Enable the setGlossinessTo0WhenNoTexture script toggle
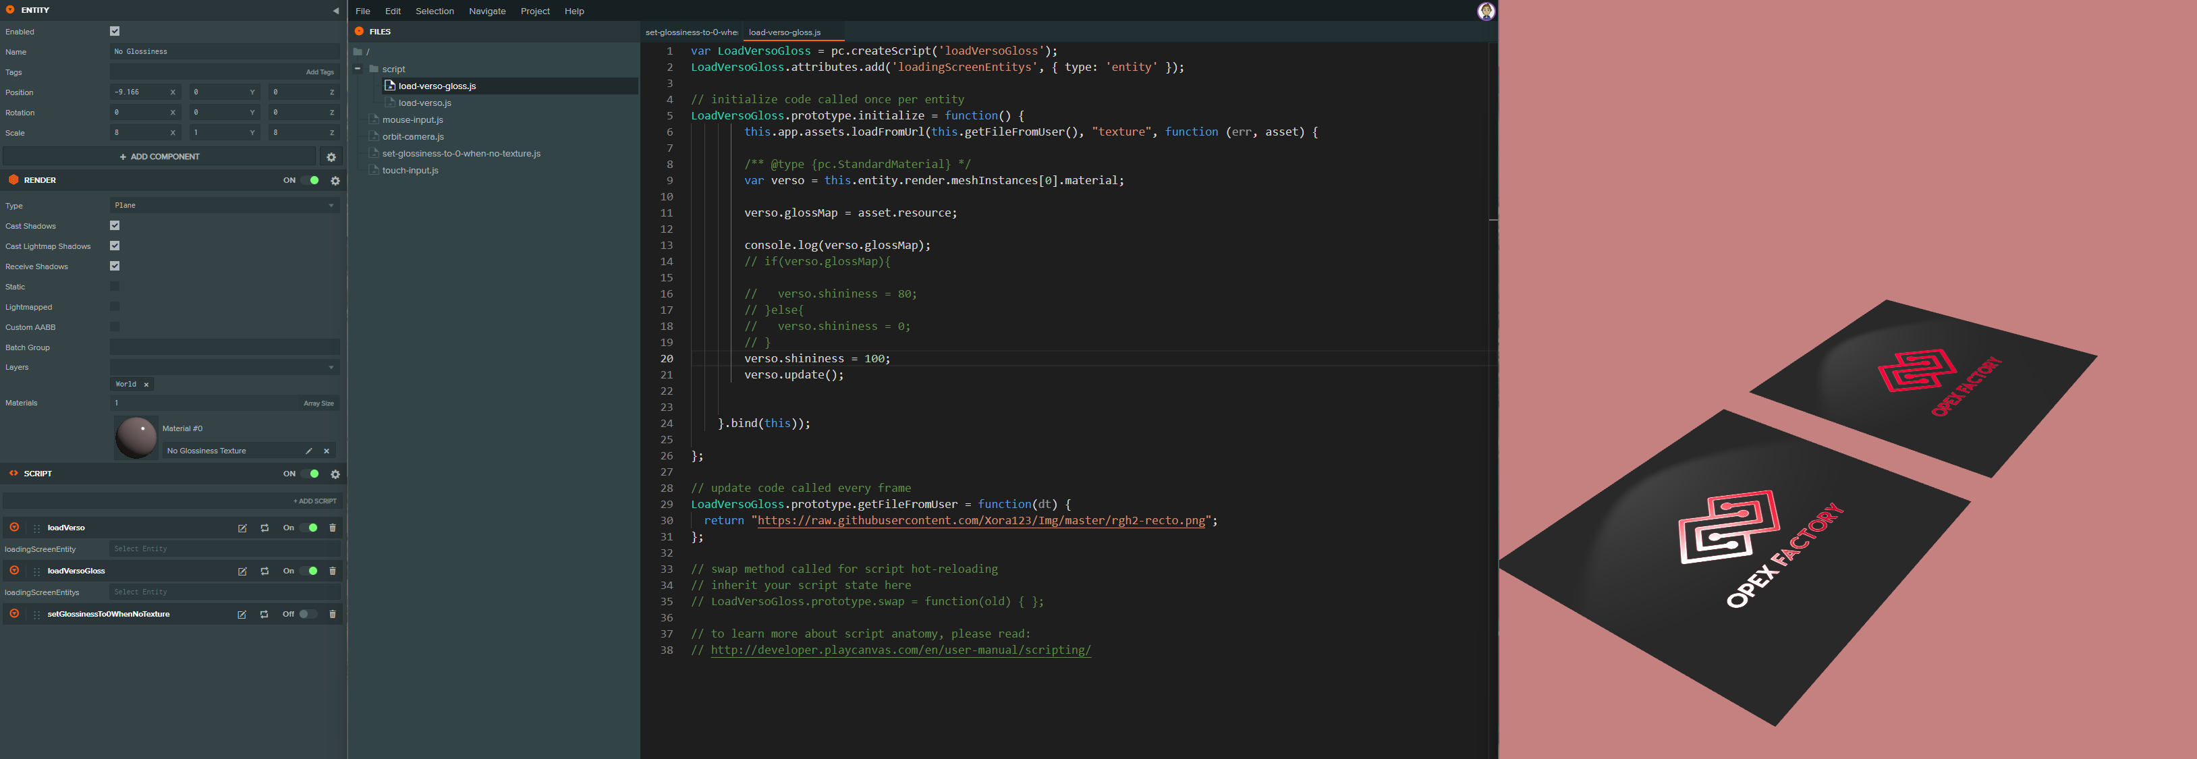2197x759 pixels. (x=307, y=614)
